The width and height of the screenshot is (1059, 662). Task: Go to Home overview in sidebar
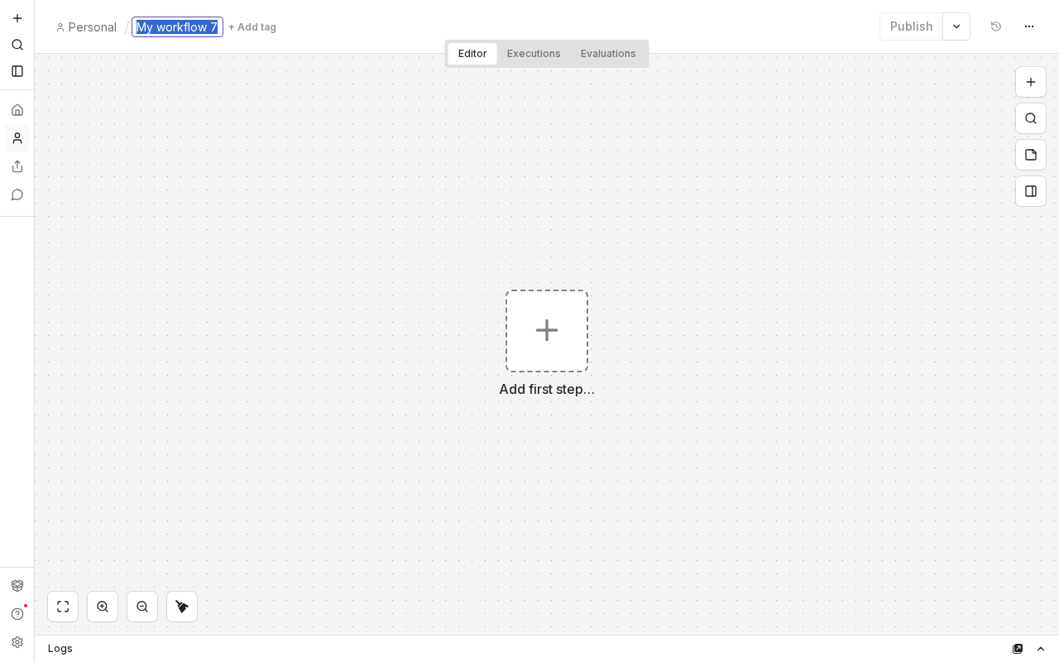(x=17, y=110)
